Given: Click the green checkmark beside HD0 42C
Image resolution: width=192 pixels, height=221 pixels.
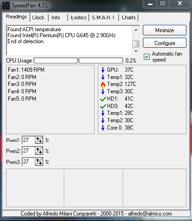Looking at the screenshot, I should 103,106.
